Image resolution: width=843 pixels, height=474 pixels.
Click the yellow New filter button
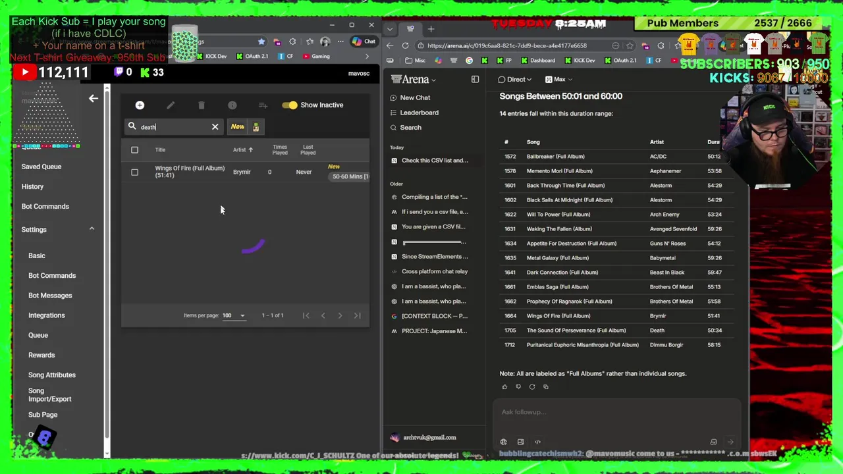coord(237,127)
